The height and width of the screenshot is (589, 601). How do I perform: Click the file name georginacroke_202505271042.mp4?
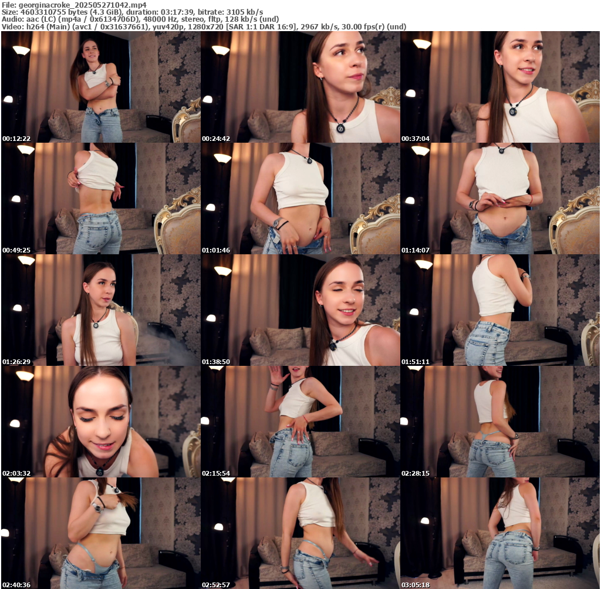pos(82,4)
